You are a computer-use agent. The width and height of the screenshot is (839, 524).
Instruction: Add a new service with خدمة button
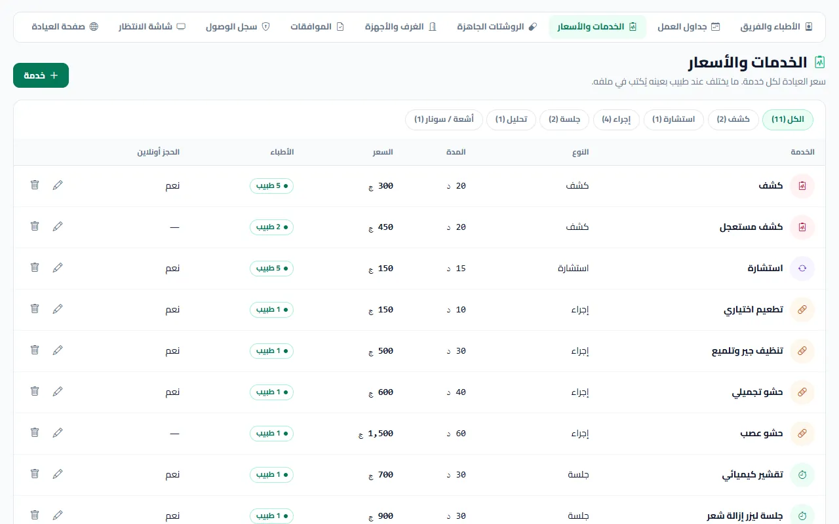(41, 75)
